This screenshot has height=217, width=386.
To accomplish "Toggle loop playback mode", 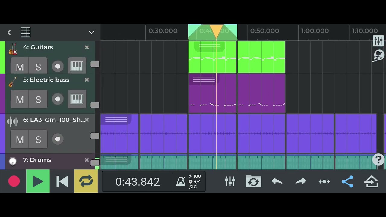I will point(86,181).
